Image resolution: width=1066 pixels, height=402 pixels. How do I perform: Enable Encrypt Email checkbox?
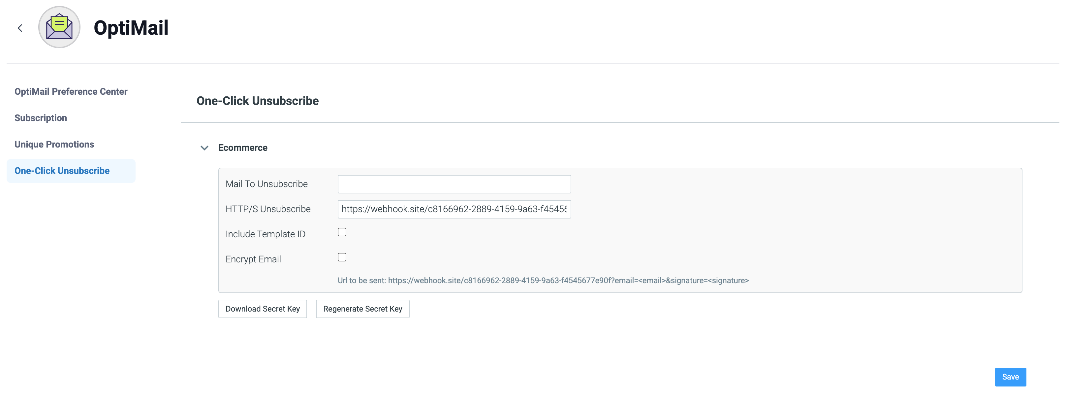(342, 257)
